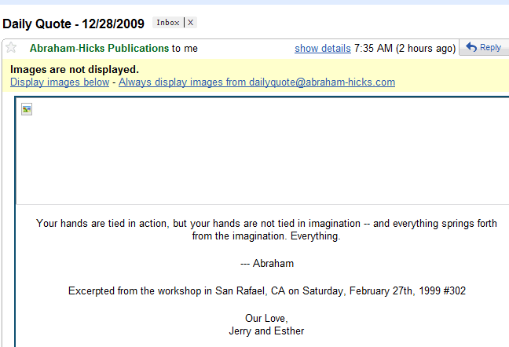Click the San Rafael workshop excerpt line

(267, 291)
